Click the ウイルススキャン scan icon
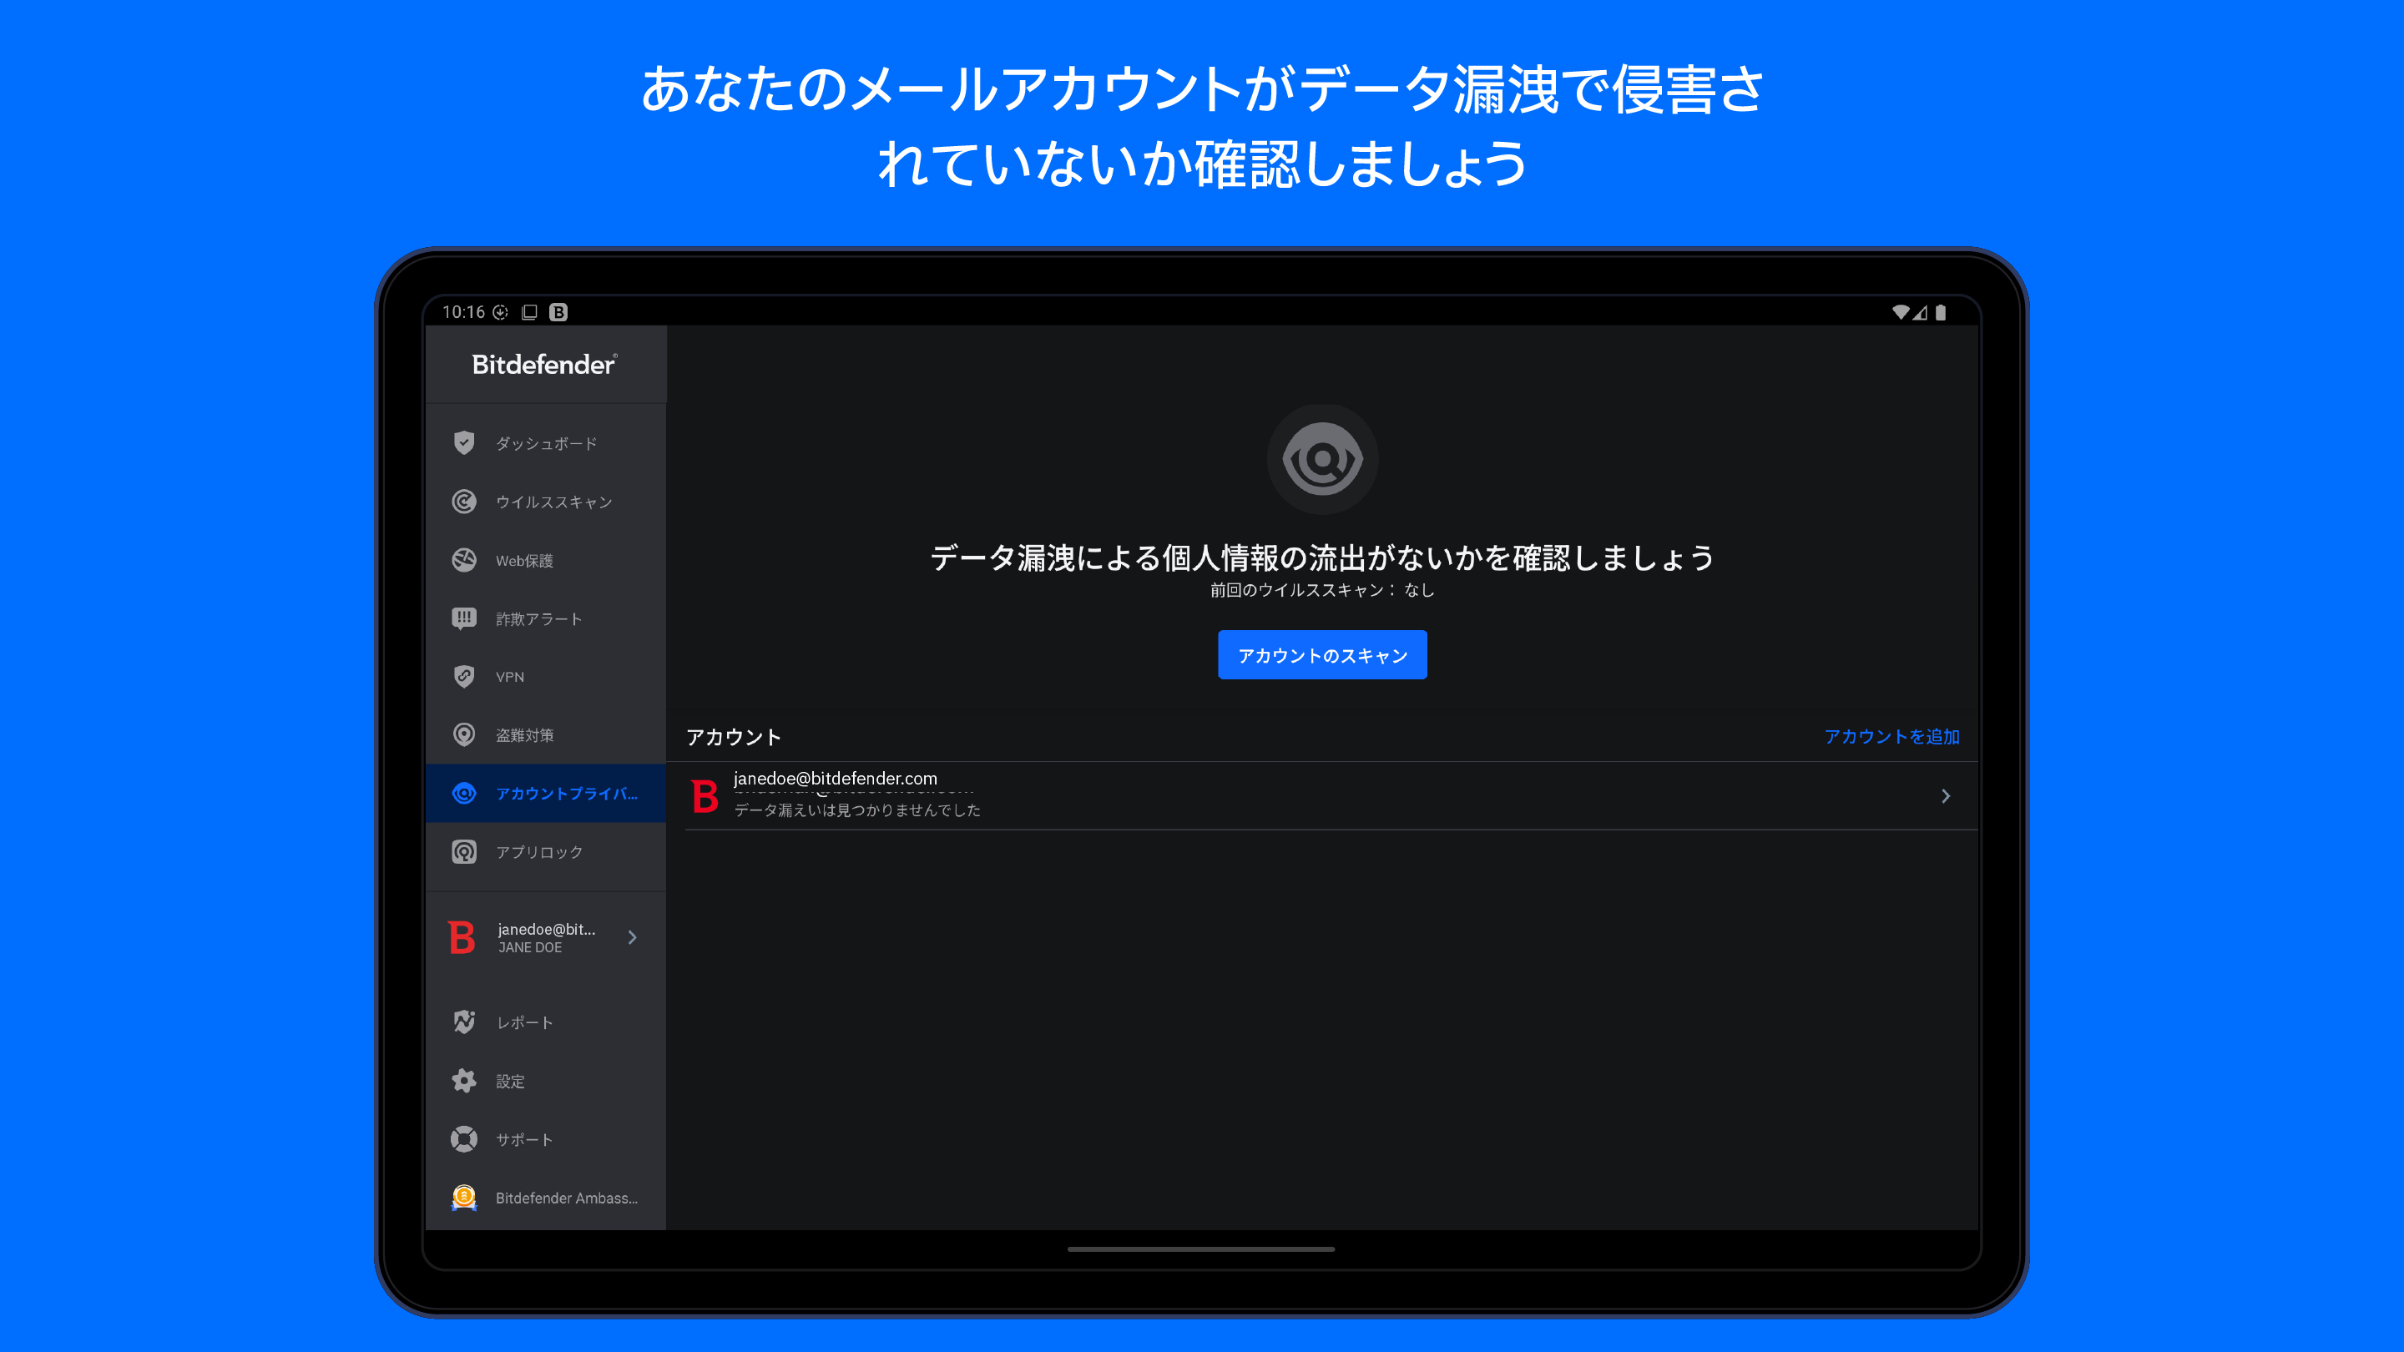The image size is (2404, 1352). [464, 502]
